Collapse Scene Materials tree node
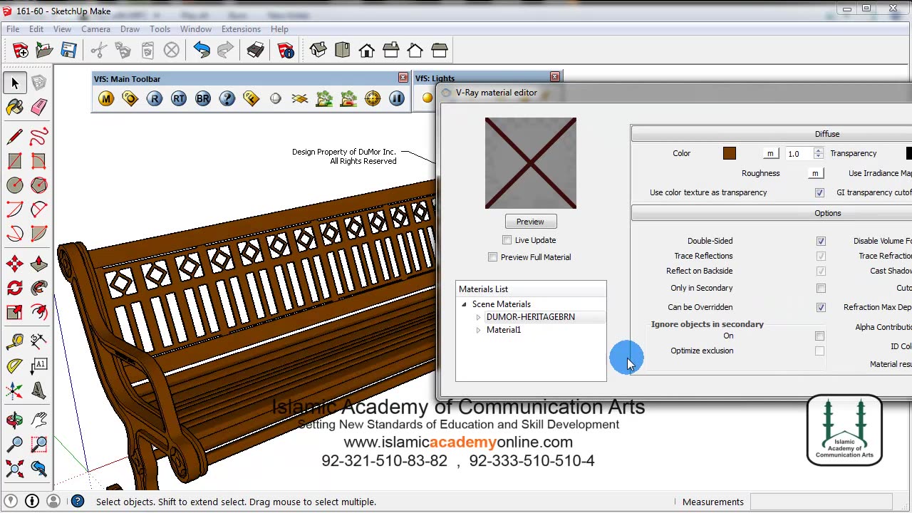Viewport: 912px width, 513px height. tap(464, 304)
